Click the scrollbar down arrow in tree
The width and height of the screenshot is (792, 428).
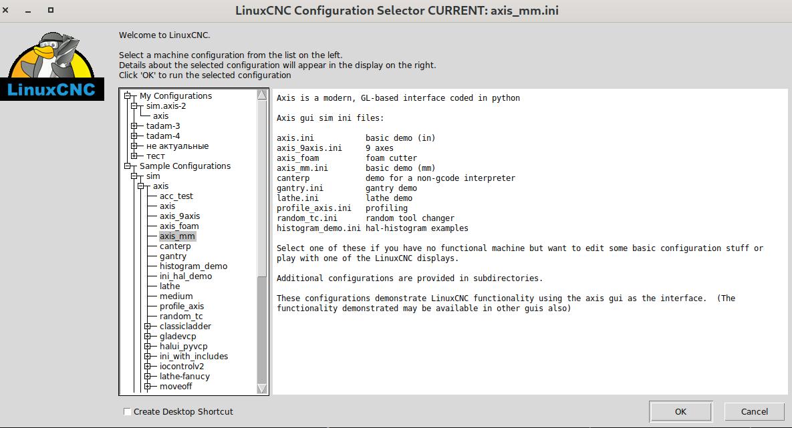[262, 389]
